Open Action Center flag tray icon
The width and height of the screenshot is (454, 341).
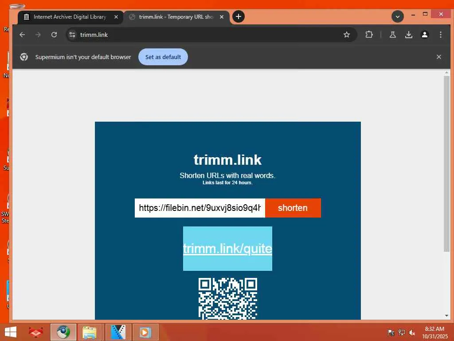coord(391,332)
